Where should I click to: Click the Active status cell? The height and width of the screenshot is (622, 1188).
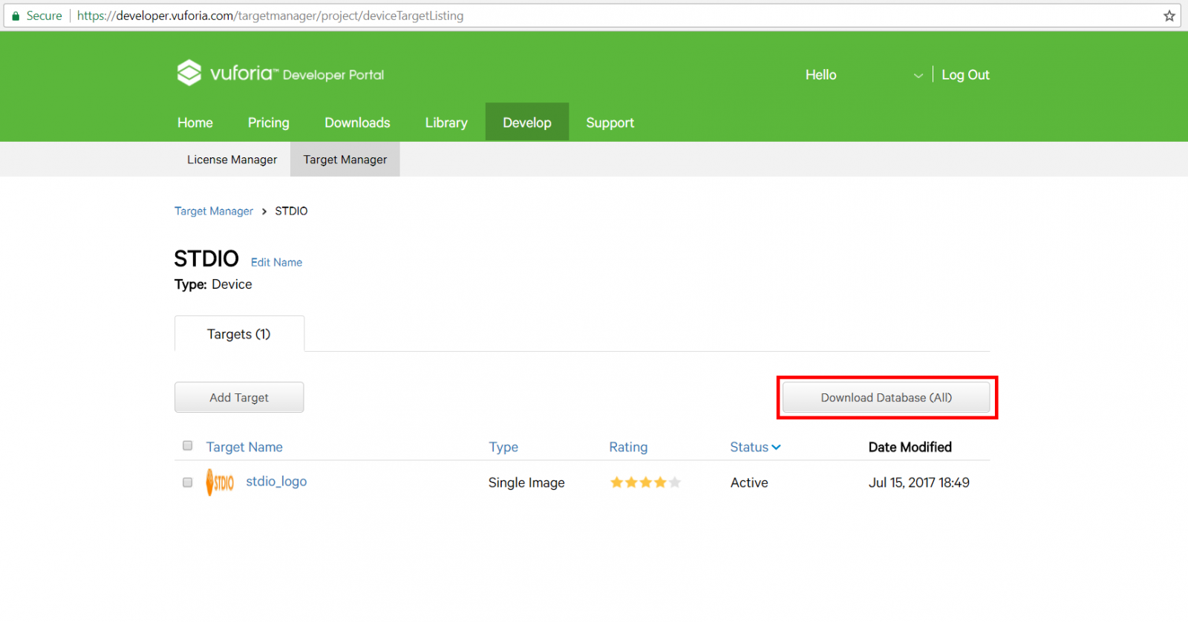[x=749, y=482]
